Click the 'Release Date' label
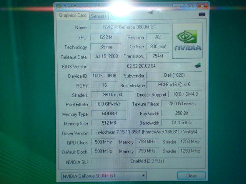The height and width of the screenshot is (184, 246). coord(73,57)
